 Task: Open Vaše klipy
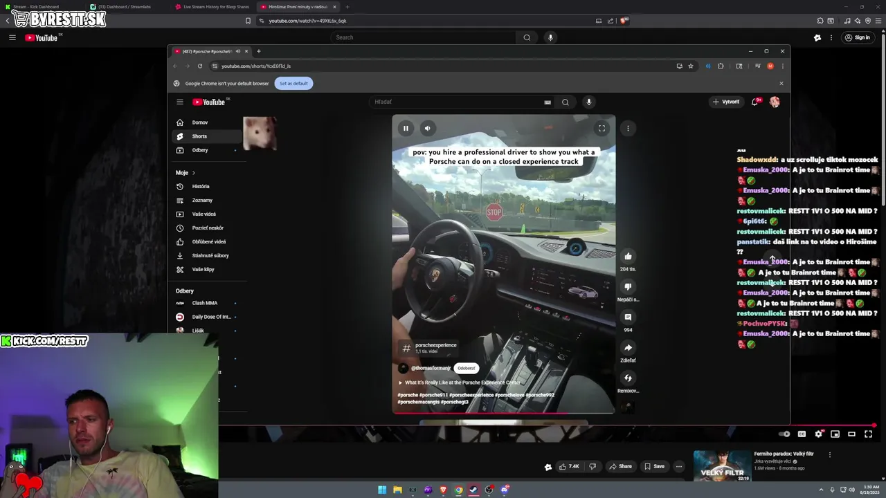click(x=207, y=269)
